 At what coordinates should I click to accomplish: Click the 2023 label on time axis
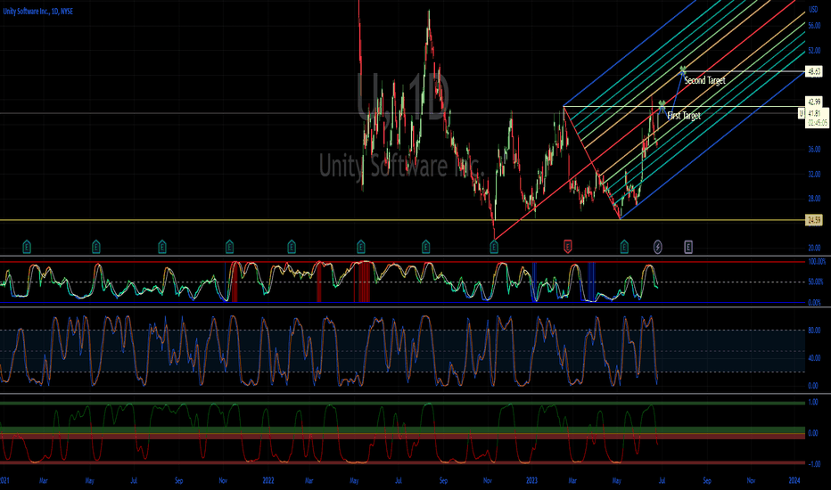531,481
